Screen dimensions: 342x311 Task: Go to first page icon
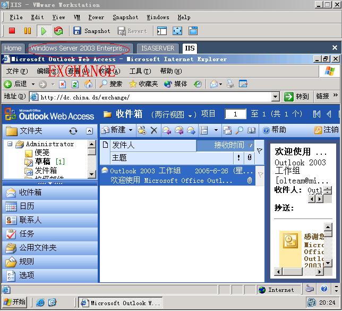click(x=317, y=114)
